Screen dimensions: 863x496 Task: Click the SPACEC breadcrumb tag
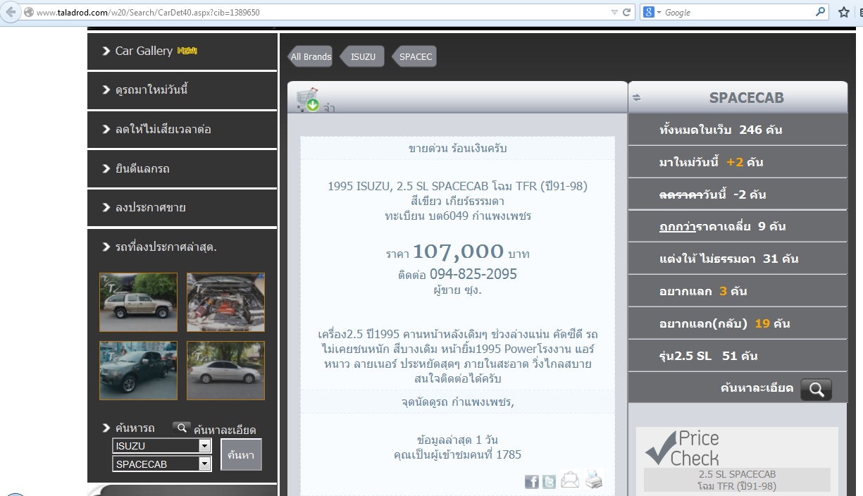click(414, 56)
